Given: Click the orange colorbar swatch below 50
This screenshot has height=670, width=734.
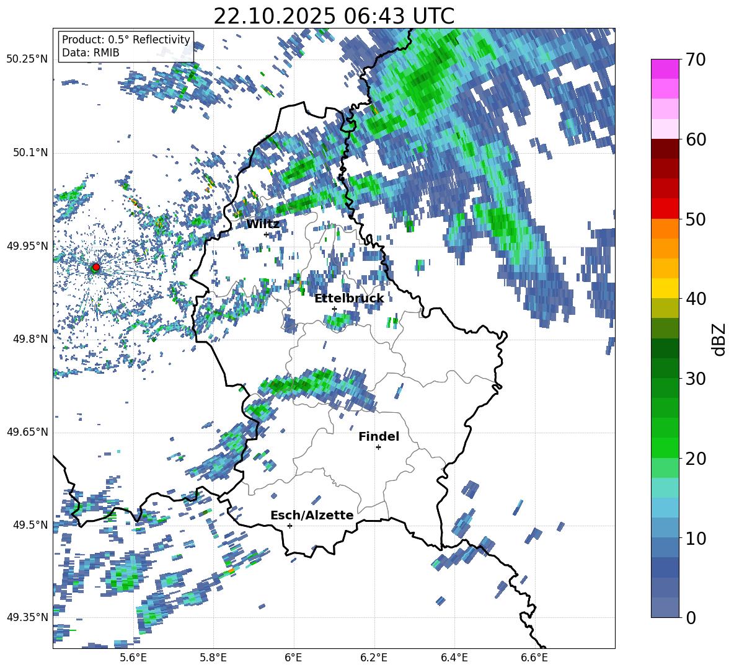Looking at the screenshot, I should 665,228.
